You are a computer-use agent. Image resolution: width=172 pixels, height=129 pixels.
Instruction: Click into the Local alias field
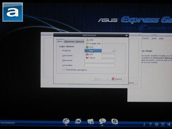[x=99, y=65]
